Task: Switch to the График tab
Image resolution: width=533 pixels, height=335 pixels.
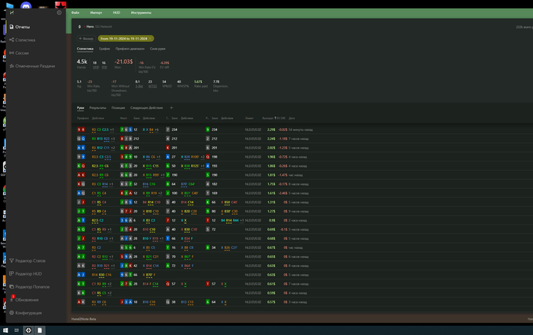Action: [x=104, y=48]
